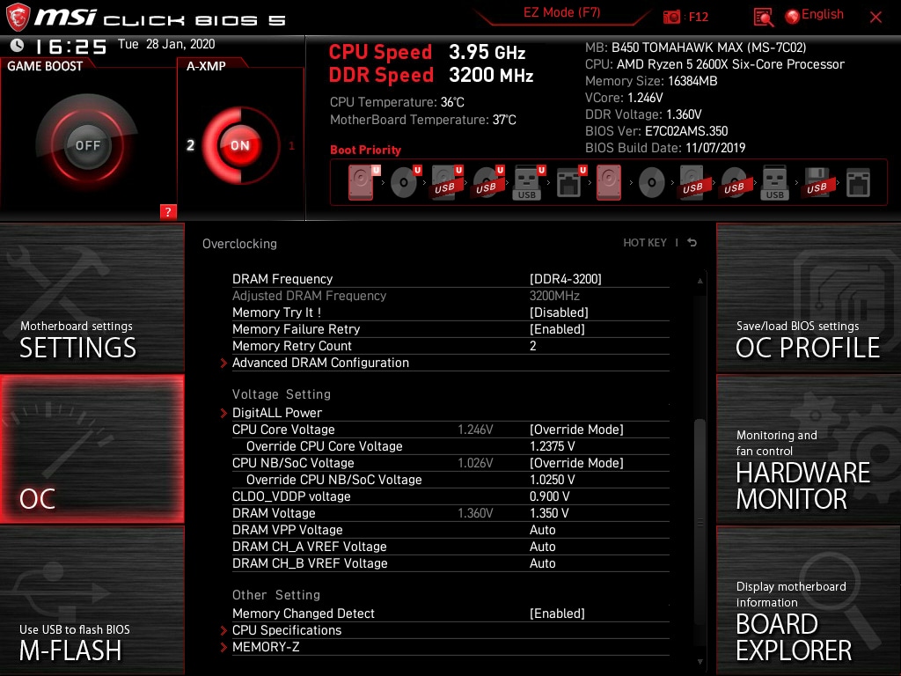Edit Override CPU NB/SoC Voltage 1.0250 V
Screen dimensions: 901x676
coord(553,480)
